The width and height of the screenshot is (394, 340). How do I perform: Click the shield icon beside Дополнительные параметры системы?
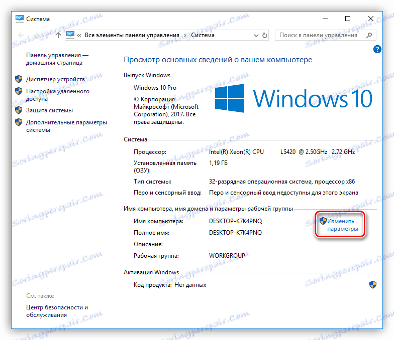19,122
